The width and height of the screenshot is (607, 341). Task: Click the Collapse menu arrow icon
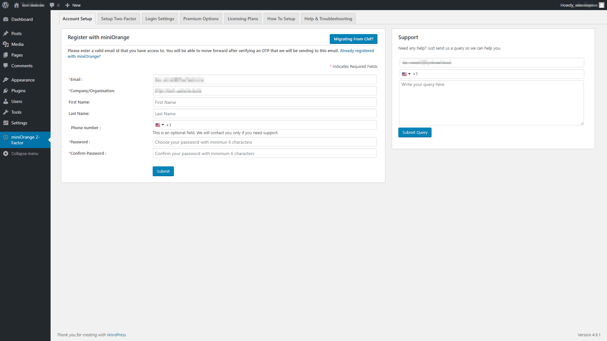pos(6,153)
